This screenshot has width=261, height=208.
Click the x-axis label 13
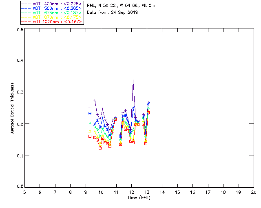click(147, 192)
